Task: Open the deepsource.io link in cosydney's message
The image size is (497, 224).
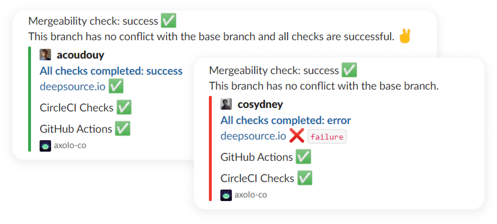Action: (253, 136)
